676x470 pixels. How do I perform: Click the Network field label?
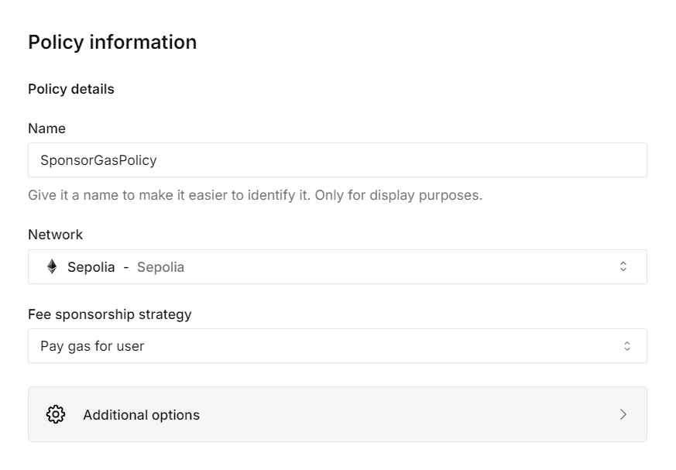[x=55, y=235]
